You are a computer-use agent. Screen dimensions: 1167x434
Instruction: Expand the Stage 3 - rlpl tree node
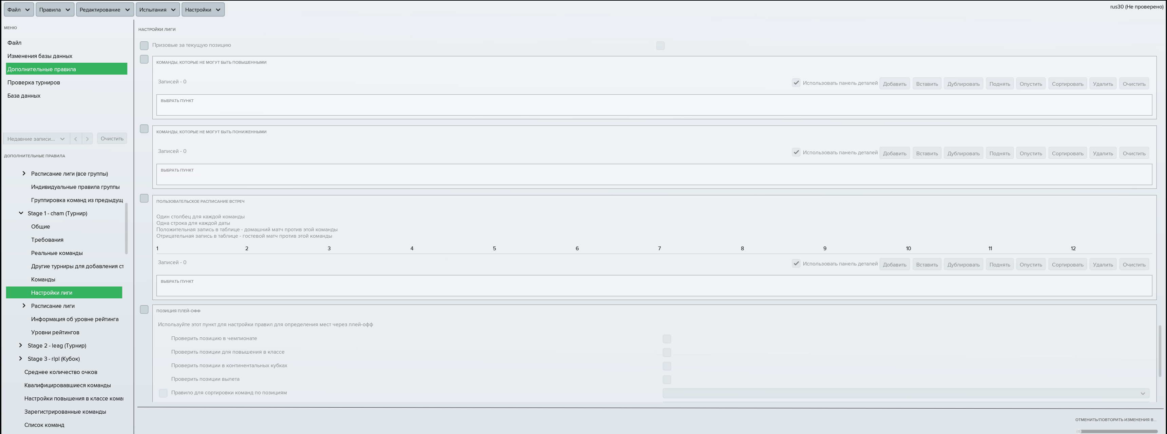[20, 358]
